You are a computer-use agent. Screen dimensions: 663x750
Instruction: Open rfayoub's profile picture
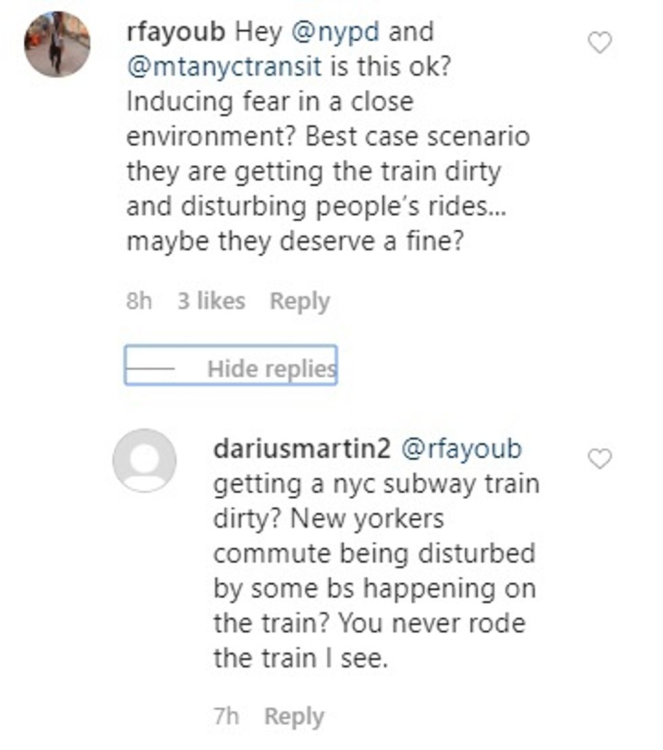point(58,44)
